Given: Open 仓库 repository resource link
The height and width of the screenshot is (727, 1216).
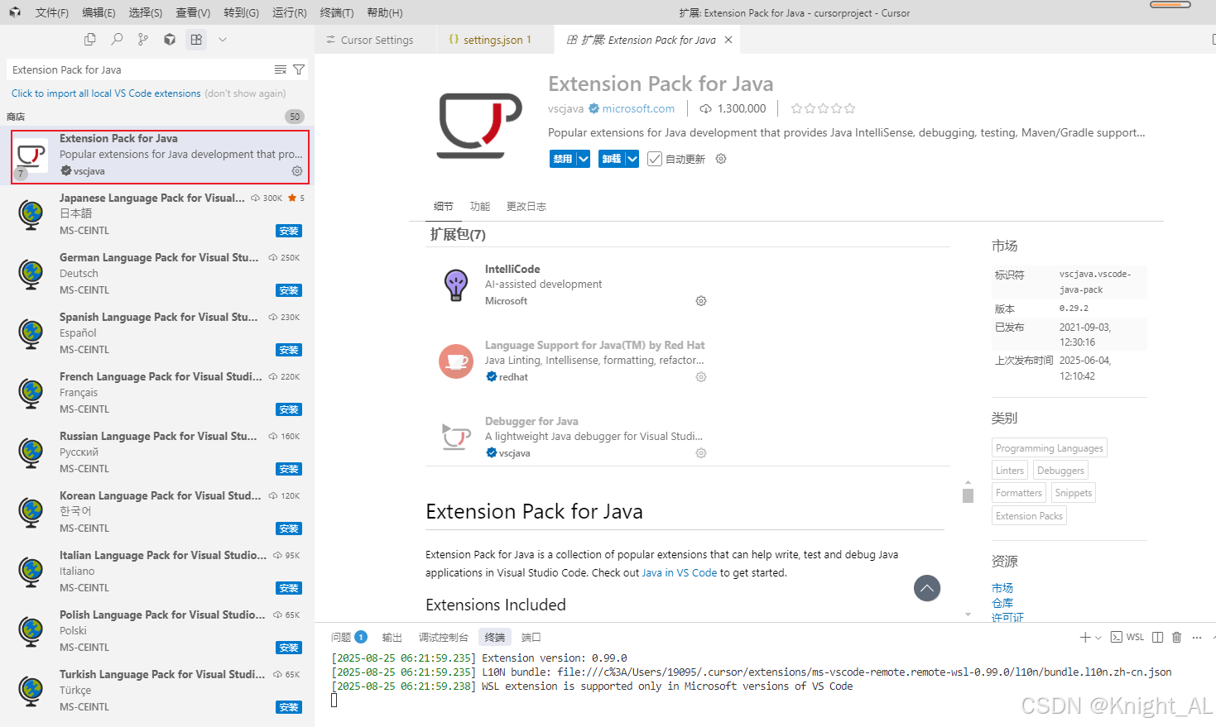Looking at the screenshot, I should pos(1002,603).
